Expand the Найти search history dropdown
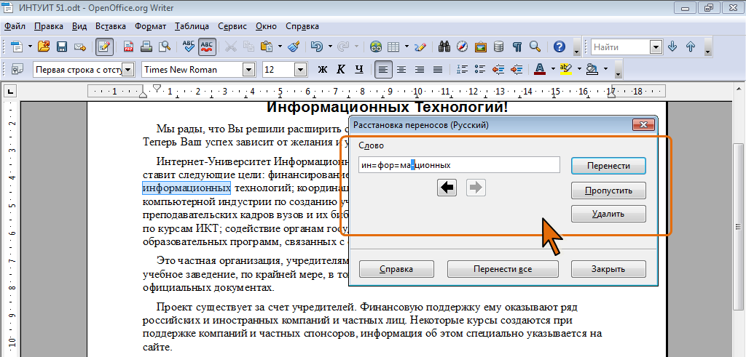This screenshot has width=746, height=357. pos(656,47)
